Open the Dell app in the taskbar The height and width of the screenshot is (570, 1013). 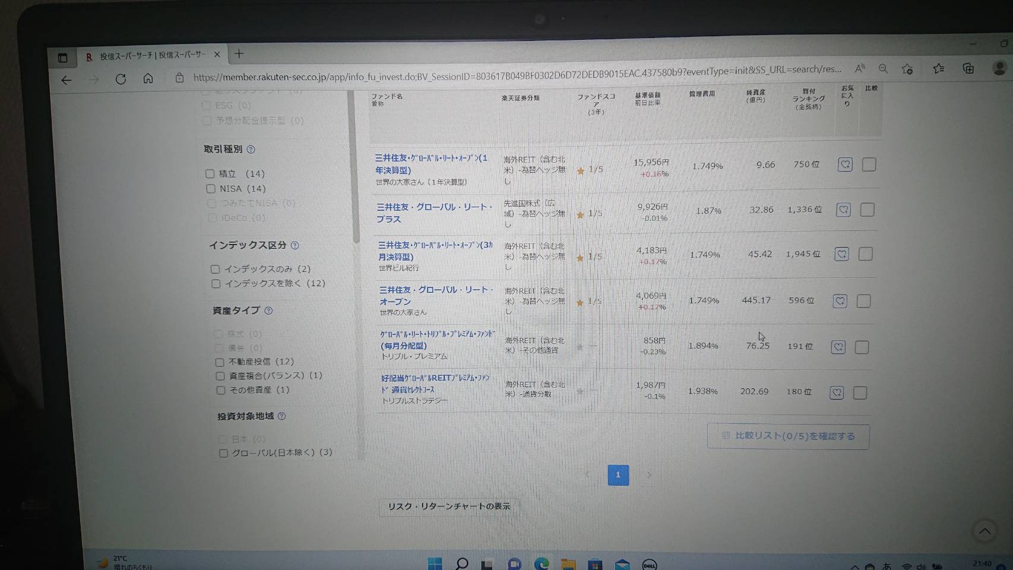pyautogui.click(x=649, y=565)
